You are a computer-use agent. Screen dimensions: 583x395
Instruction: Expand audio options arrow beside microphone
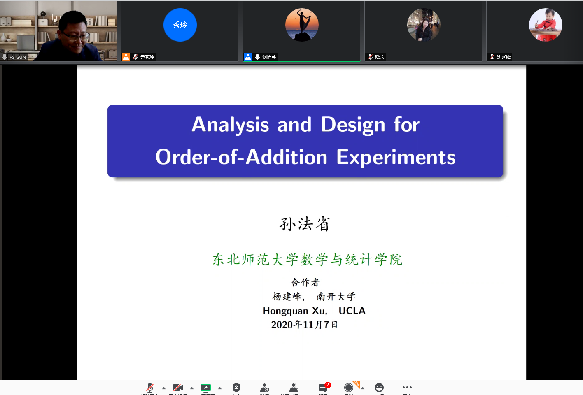pyautogui.click(x=164, y=388)
